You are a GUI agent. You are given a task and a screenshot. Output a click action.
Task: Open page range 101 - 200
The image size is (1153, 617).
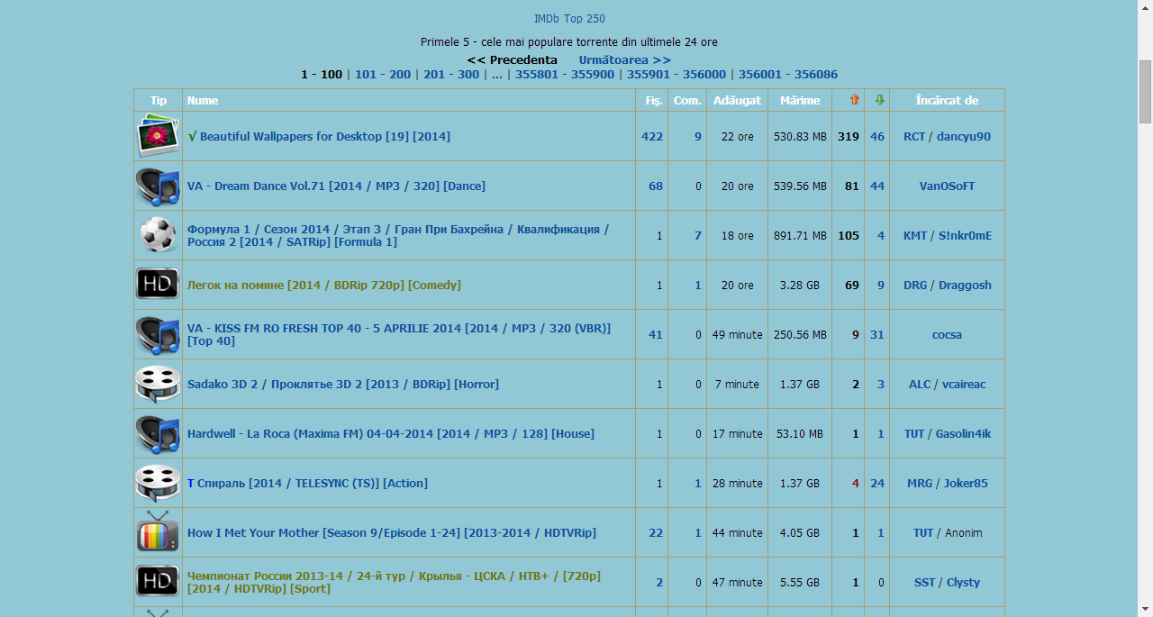[x=383, y=74]
